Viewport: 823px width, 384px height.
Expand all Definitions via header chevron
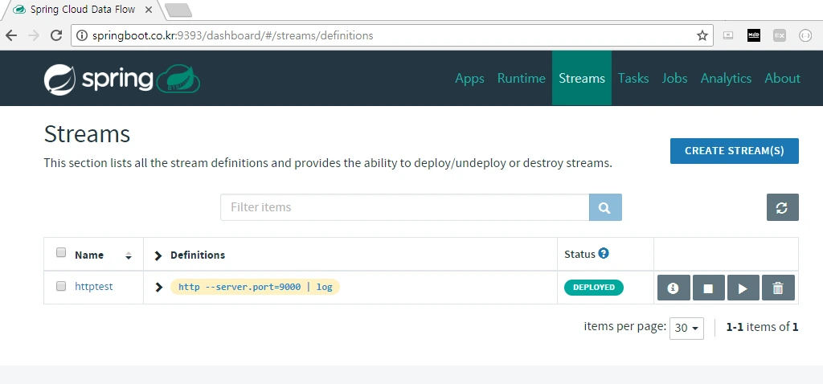[158, 255]
